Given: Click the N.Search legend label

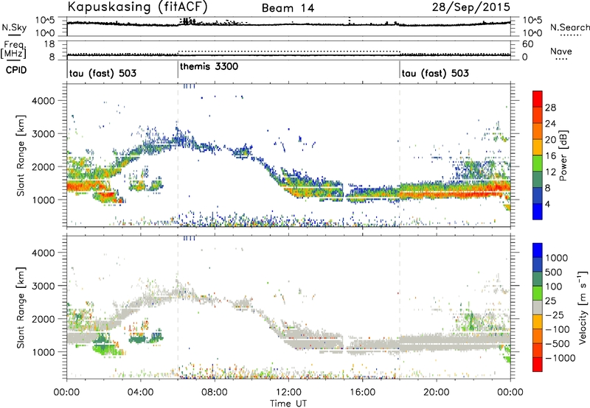Looking at the screenshot, I should 569,27.
